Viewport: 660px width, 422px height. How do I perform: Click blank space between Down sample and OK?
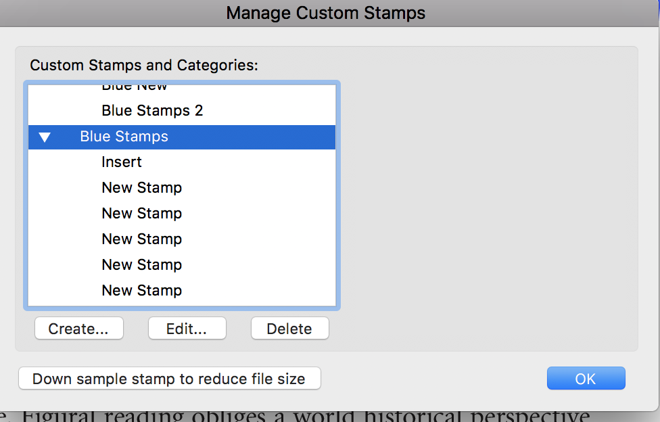(x=433, y=379)
